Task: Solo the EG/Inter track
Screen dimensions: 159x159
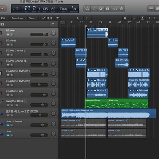Action: 12,35
